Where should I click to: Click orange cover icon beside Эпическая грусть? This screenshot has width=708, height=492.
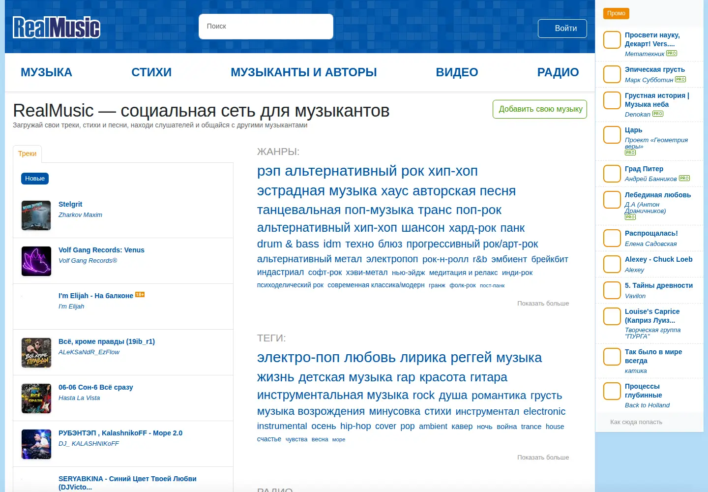(612, 74)
